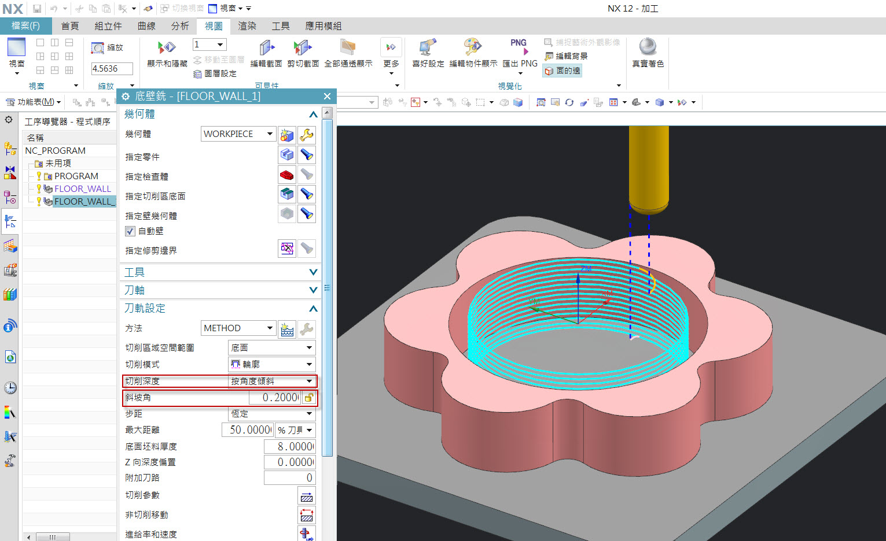Image resolution: width=886 pixels, height=541 pixels.
Task: Switch to the 工具 ribbon tab
Action: tap(281, 26)
